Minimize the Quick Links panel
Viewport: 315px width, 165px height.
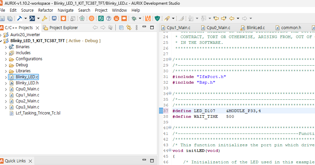[x=144, y=160]
